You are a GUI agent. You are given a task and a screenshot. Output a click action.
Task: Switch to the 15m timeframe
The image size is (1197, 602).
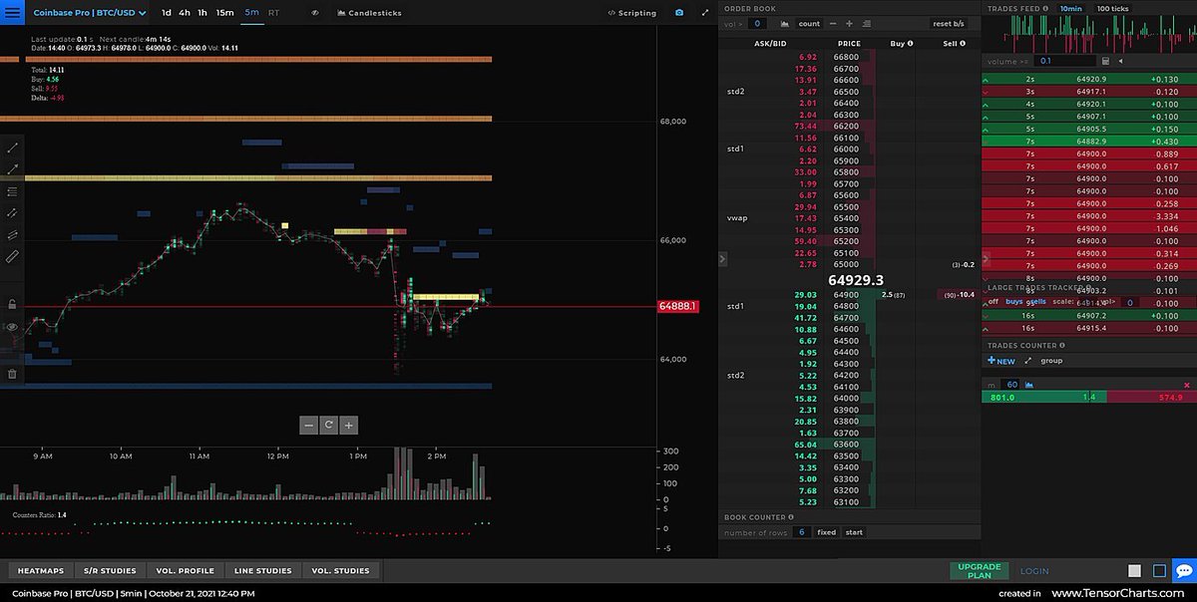(225, 13)
